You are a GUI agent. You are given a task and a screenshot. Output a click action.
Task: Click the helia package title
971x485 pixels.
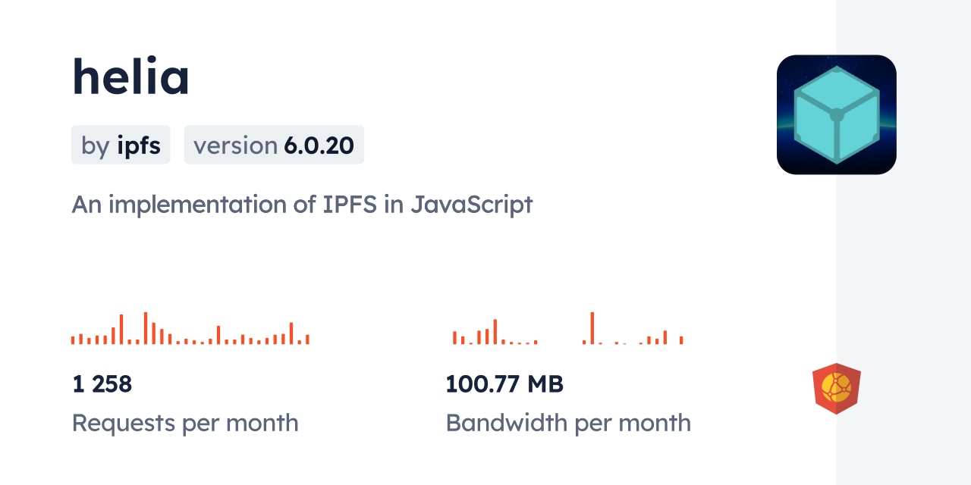130,76
